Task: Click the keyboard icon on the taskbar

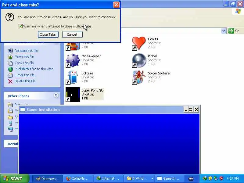Action: pyautogui.click(x=191, y=179)
